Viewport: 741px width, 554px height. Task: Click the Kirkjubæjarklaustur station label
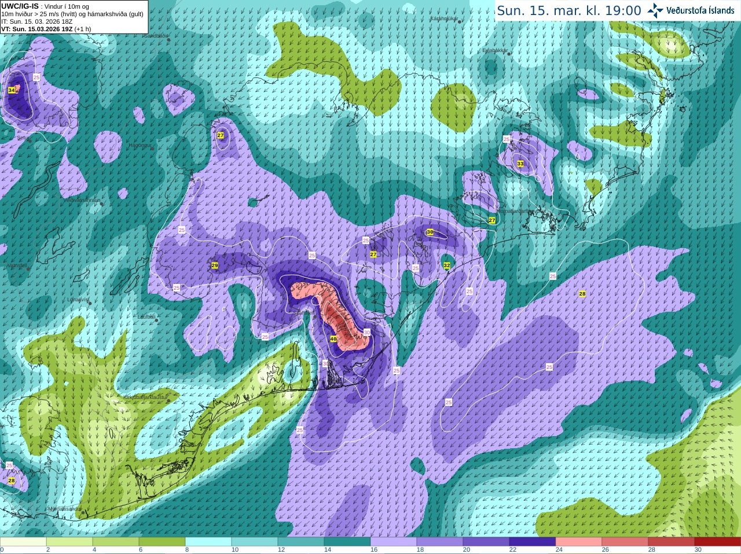(x=145, y=398)
